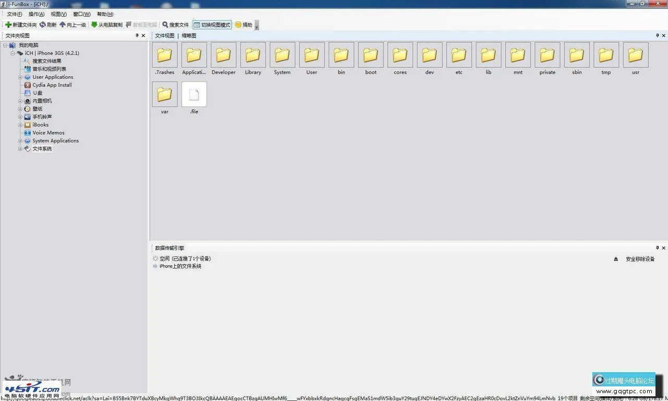Screen dimensions: 668x401
Task: Open 搜索文件 (Search files) tool
Action: click(x=175, y=25)
